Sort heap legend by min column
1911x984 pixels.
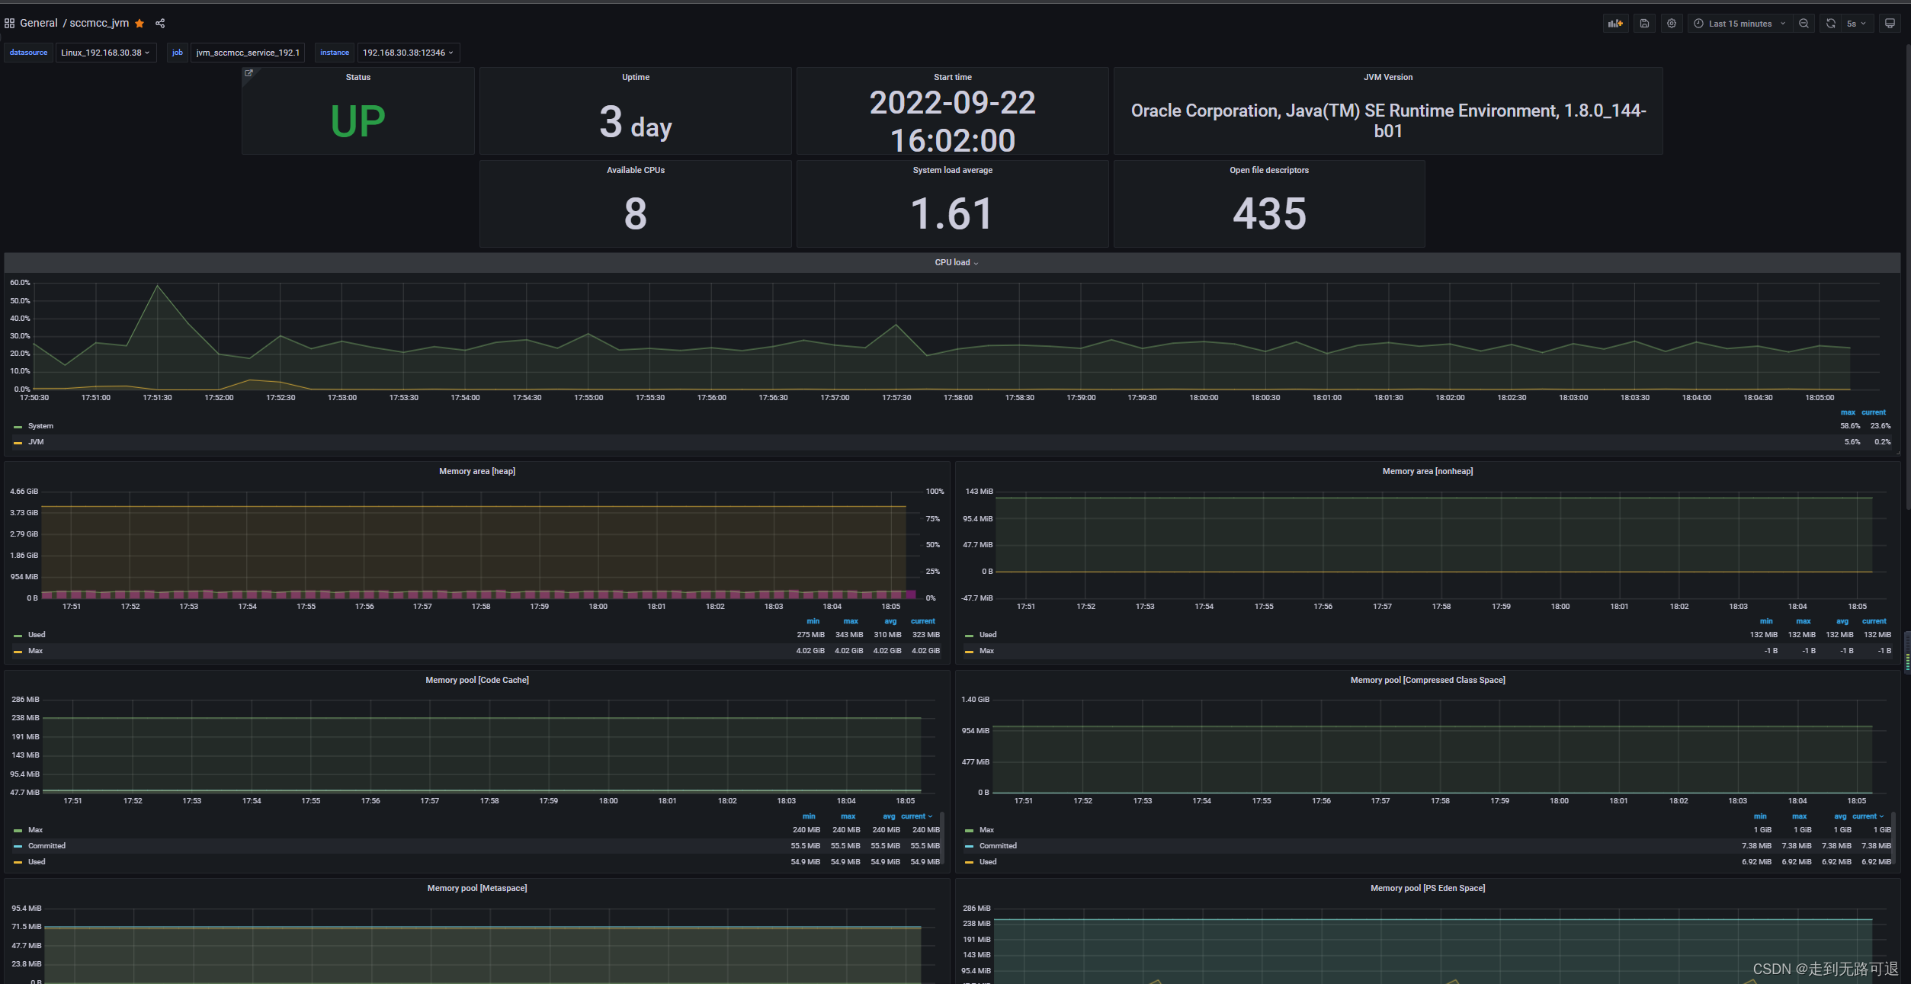click(813, 621)
